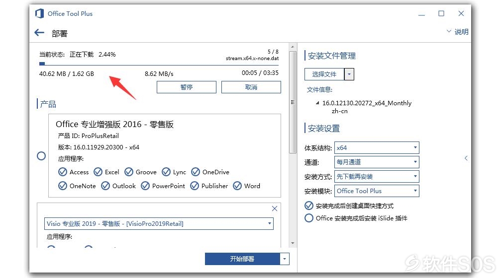This screenshot has width=503, height=278.
Task: Go back with the left arrow icon
Action: (x=39, y=32)
